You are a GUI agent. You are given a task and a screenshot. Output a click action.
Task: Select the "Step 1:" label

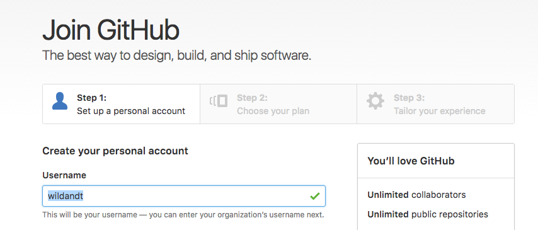(91, 98)
